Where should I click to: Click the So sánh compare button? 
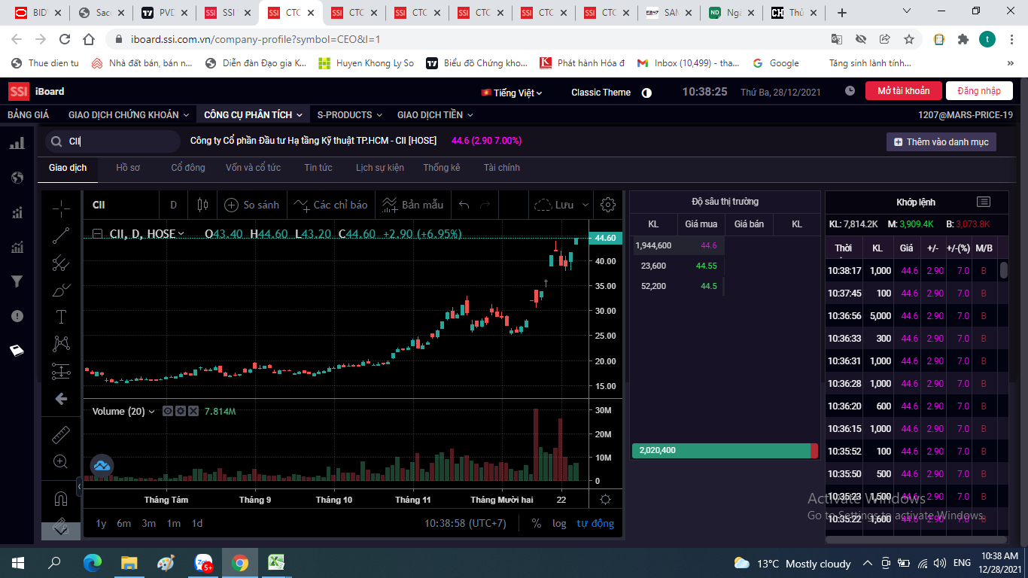click(252, 205)
